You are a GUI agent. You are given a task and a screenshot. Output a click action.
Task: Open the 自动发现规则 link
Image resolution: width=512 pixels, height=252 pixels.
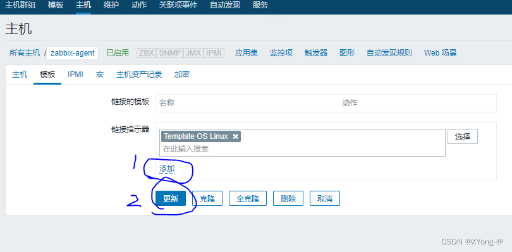tap(389, 53)
